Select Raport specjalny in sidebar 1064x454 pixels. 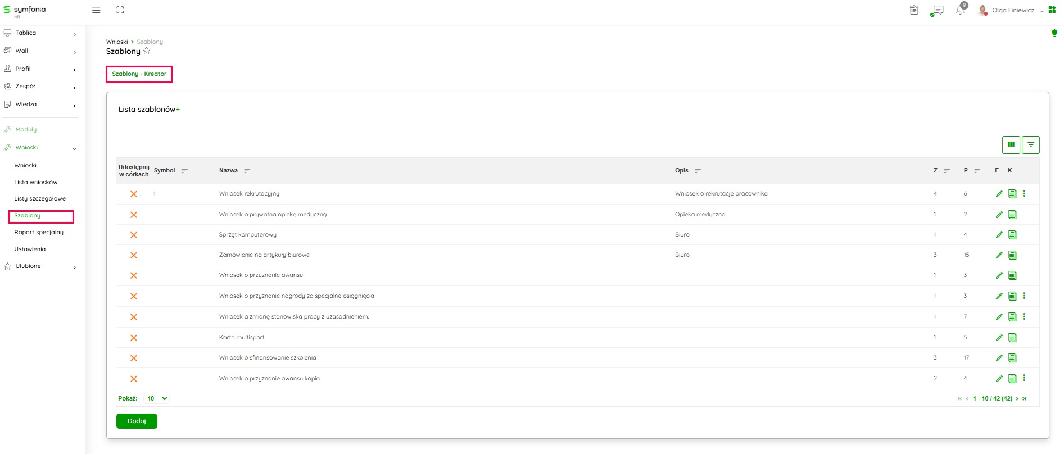coord(39,233)
